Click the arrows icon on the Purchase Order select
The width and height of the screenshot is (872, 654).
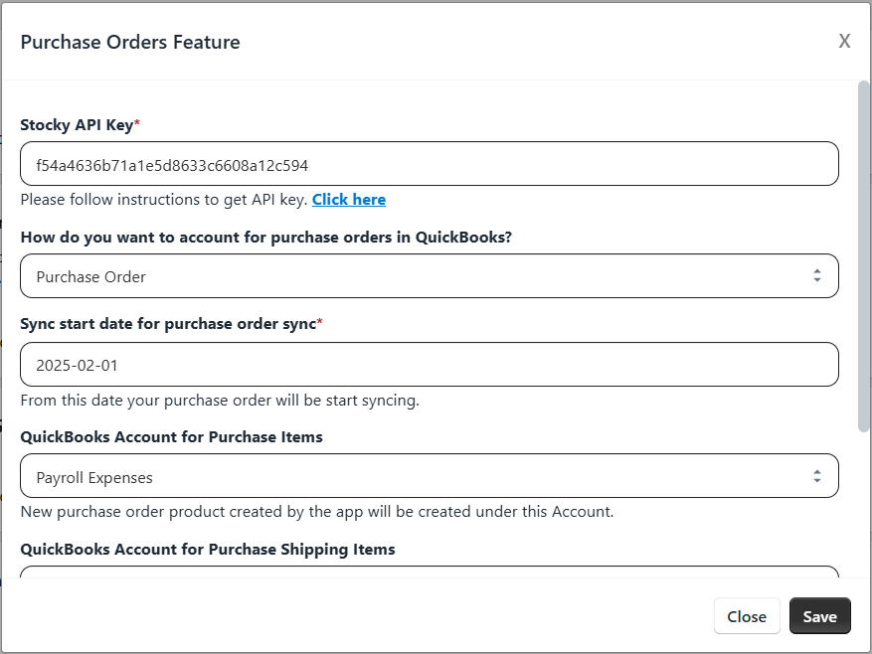[x=817, y=275]
